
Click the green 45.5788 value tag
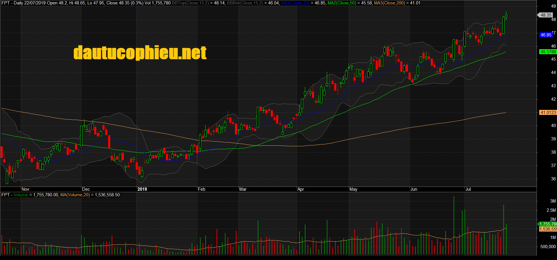click(x=548, y=52)
